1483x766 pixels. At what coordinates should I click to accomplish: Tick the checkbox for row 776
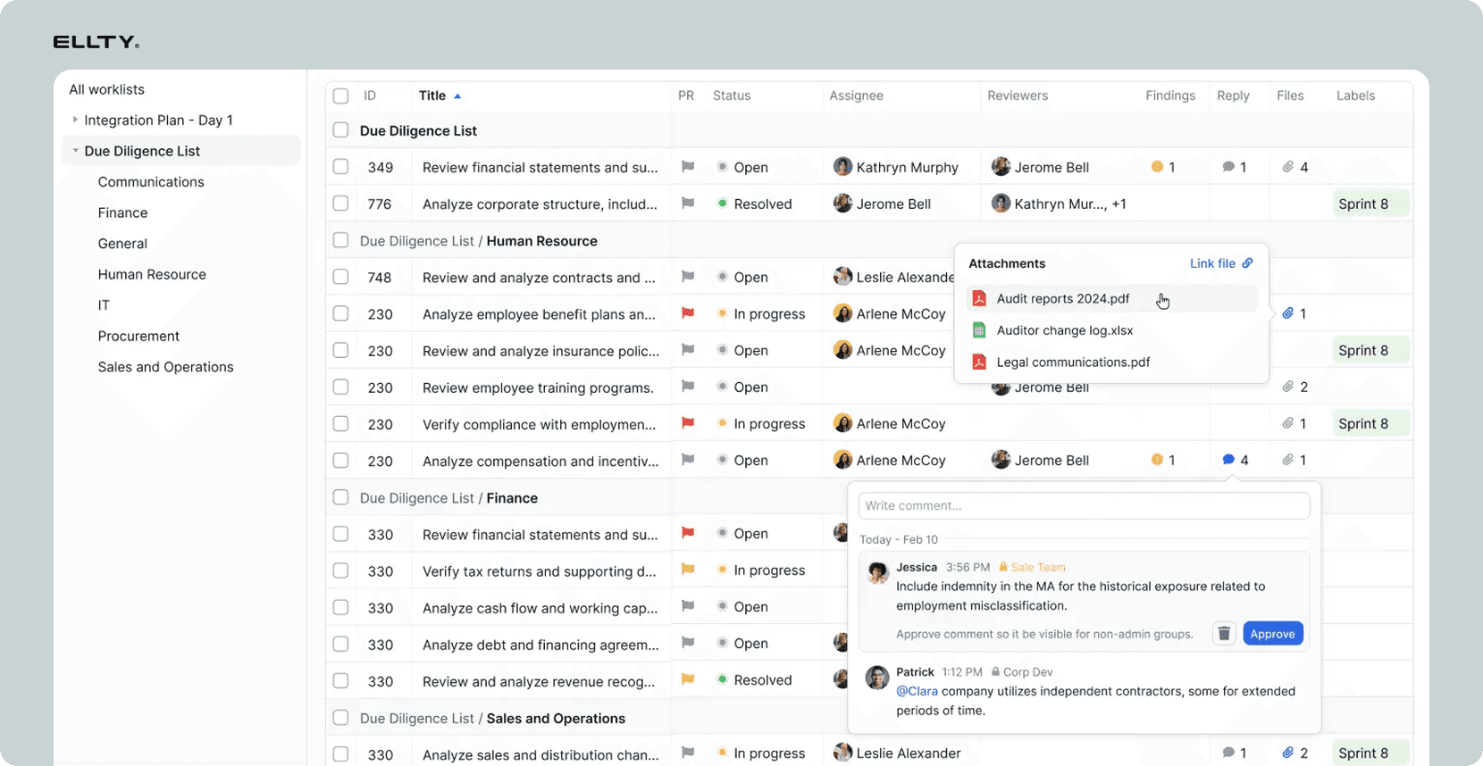pos(340,204)
